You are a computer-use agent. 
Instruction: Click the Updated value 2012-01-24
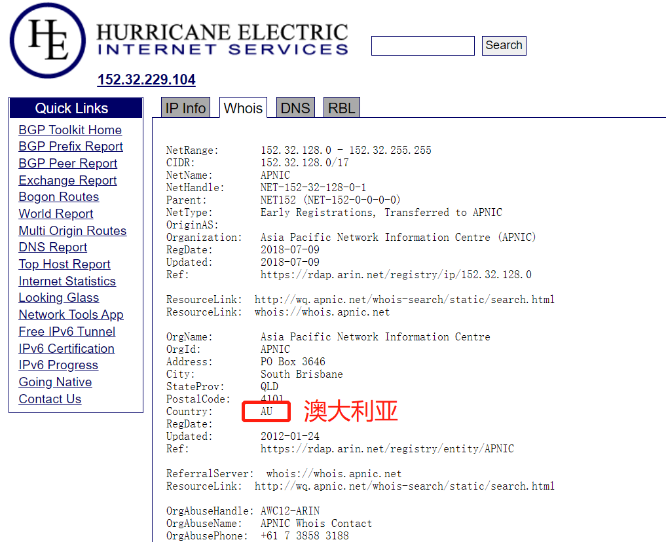click(289, 437)
